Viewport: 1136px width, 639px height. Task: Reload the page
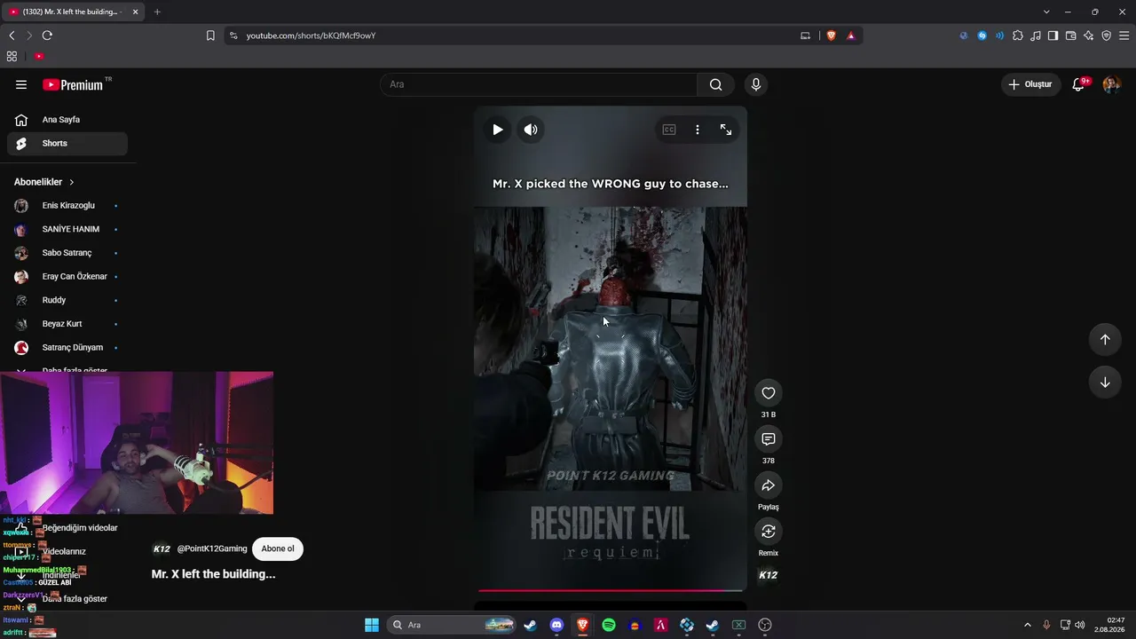pyautogui.click(x=47, y=35)
